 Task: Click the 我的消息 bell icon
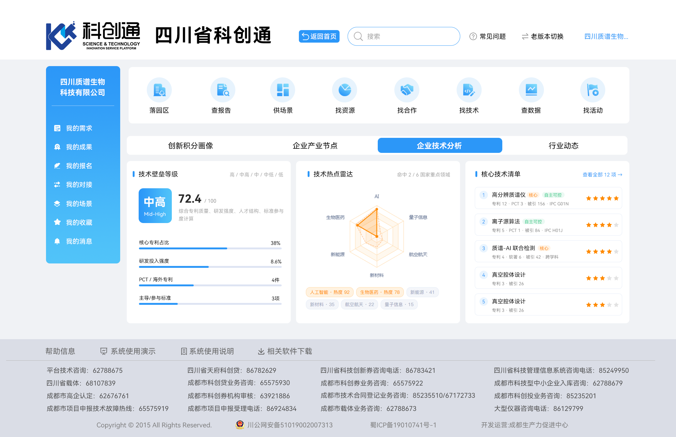pos(57,241)
